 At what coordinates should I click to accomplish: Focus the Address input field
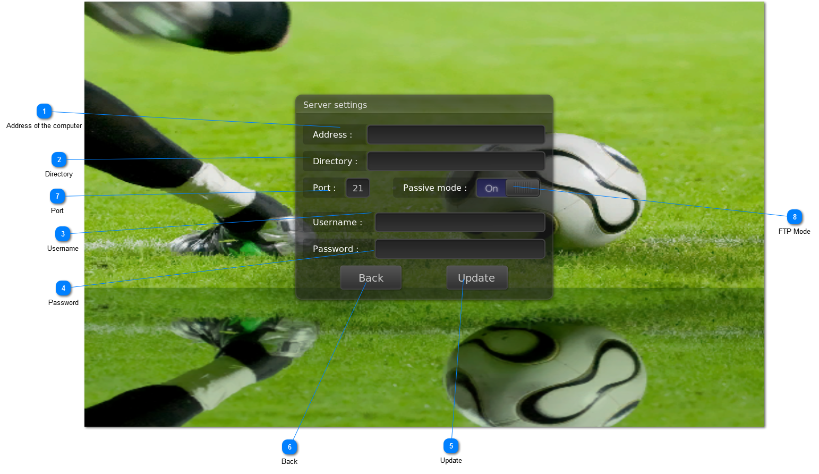456,135
